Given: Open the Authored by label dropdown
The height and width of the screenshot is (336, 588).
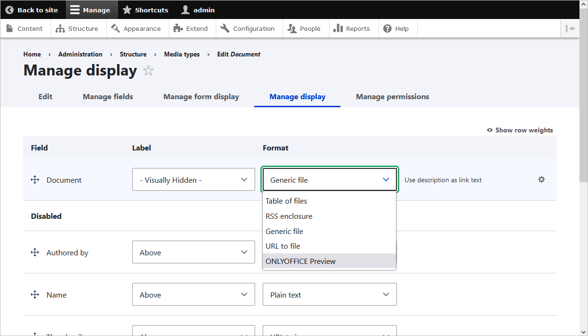Looking at the screenshot, I should click(x=193, y=252).
